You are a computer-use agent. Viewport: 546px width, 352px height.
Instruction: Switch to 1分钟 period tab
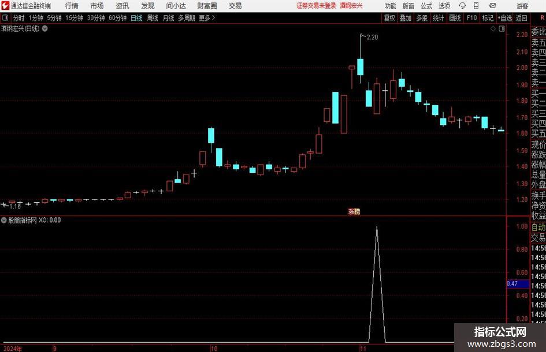[36, 18]
